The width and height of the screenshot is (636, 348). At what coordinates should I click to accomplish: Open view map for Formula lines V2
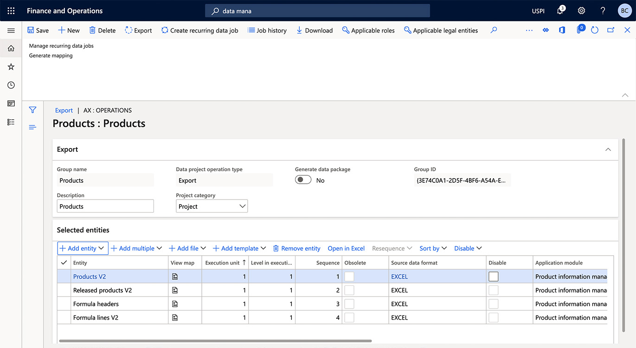click(x=175, y=318)
